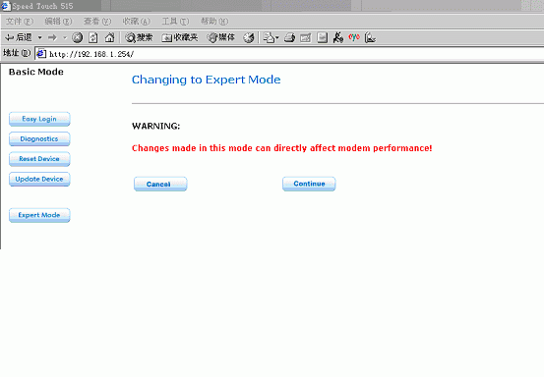Open the Forward history dropdown arrow

click(65, 37)
